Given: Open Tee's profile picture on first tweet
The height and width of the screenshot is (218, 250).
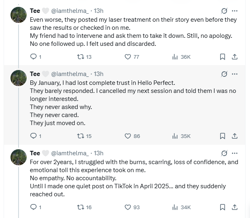Looking at the screenshot, I should [19, 15].
